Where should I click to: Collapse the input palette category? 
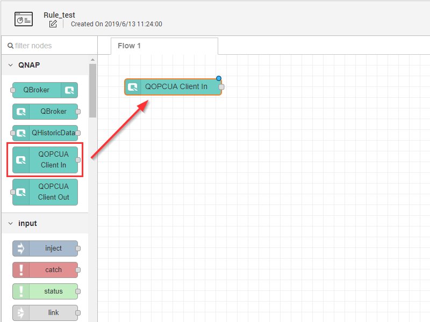10,223
